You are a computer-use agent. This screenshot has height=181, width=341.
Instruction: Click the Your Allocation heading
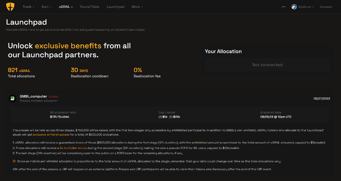[x=223, y=51]
